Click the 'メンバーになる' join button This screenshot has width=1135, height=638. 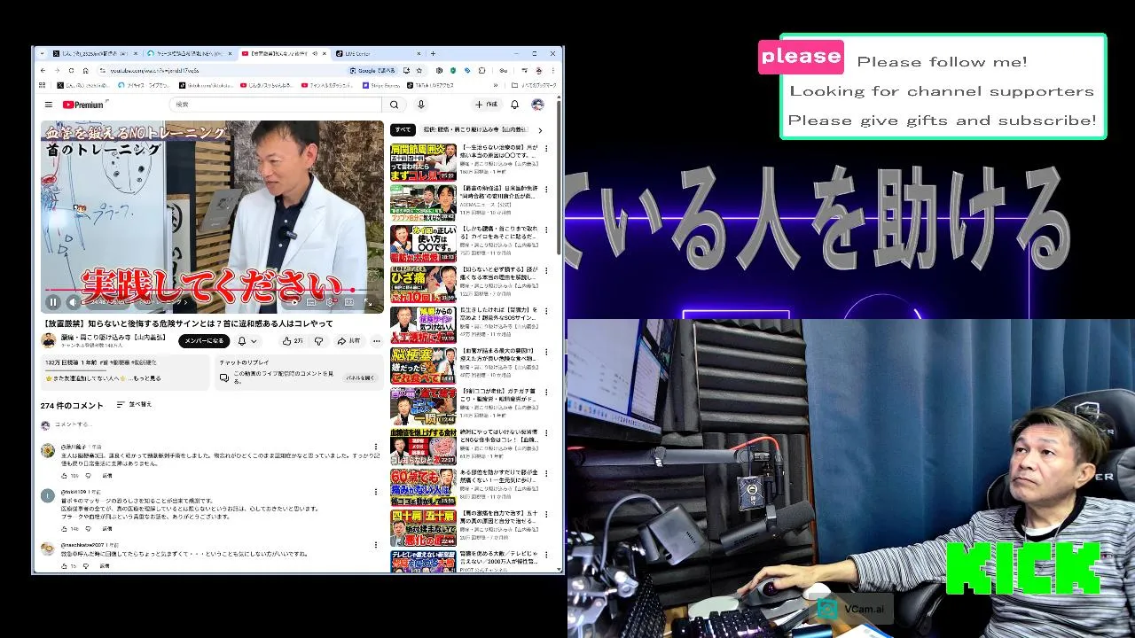pyautogui.click(x=204, y=341)
